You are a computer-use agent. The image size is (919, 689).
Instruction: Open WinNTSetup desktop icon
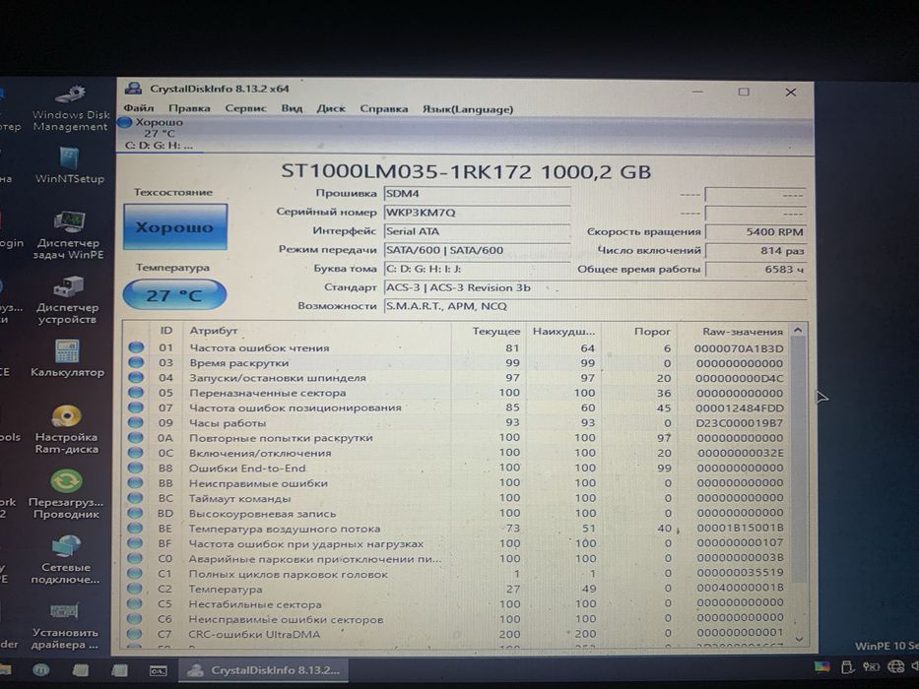[x=69, y=165]
